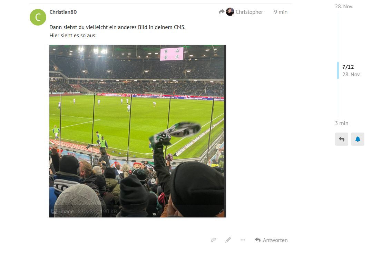The height and width of the screenshot is (253, 392).
Task: Click the timeline reply arrow button
Action: (x=342, y=139)
